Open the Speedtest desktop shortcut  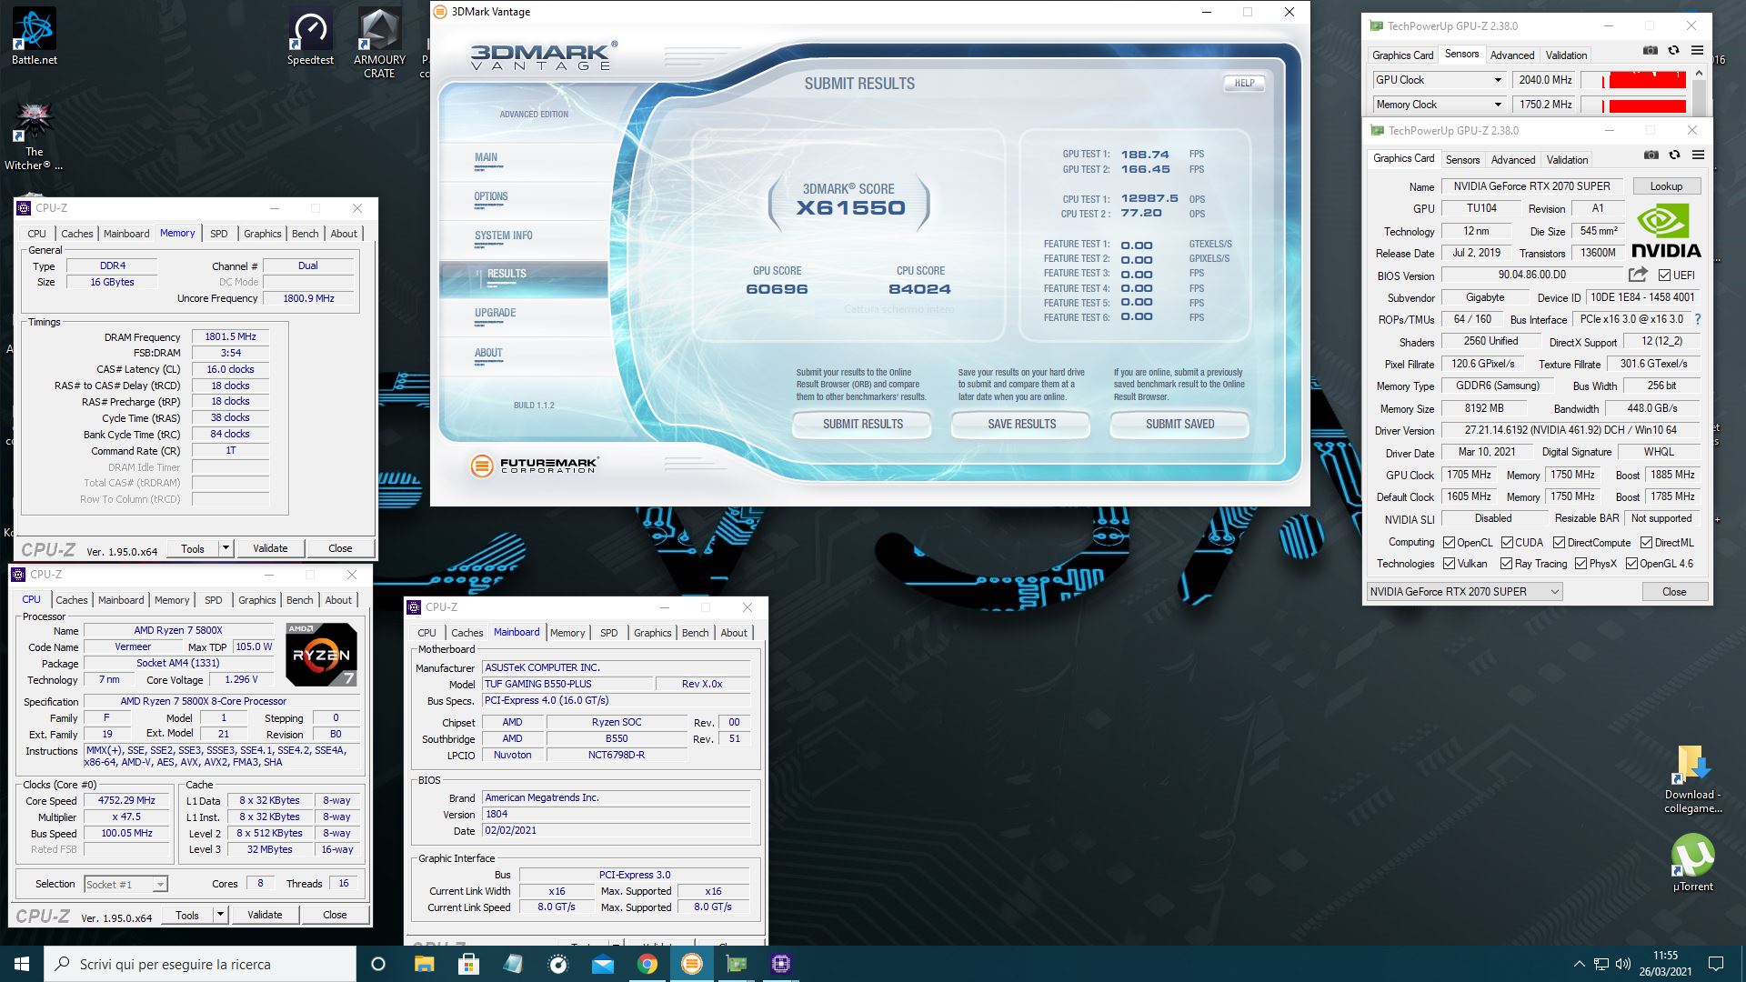pos(310,37)
